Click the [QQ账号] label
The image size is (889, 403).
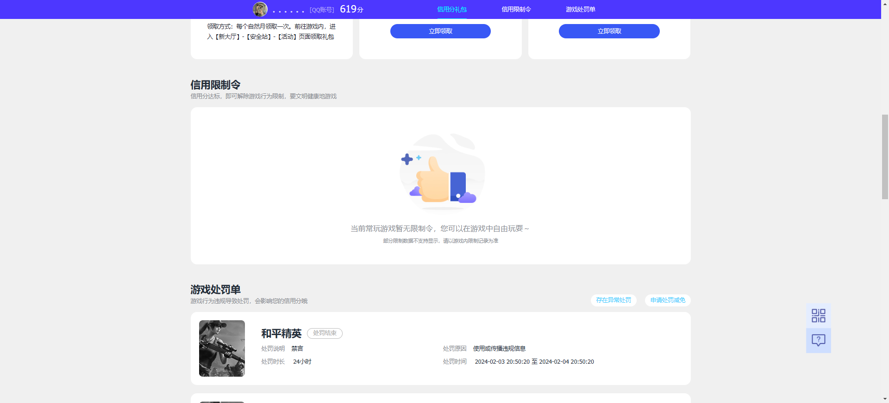[322, 10]
